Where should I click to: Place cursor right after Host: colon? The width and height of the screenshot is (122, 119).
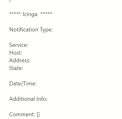point(22,53)
